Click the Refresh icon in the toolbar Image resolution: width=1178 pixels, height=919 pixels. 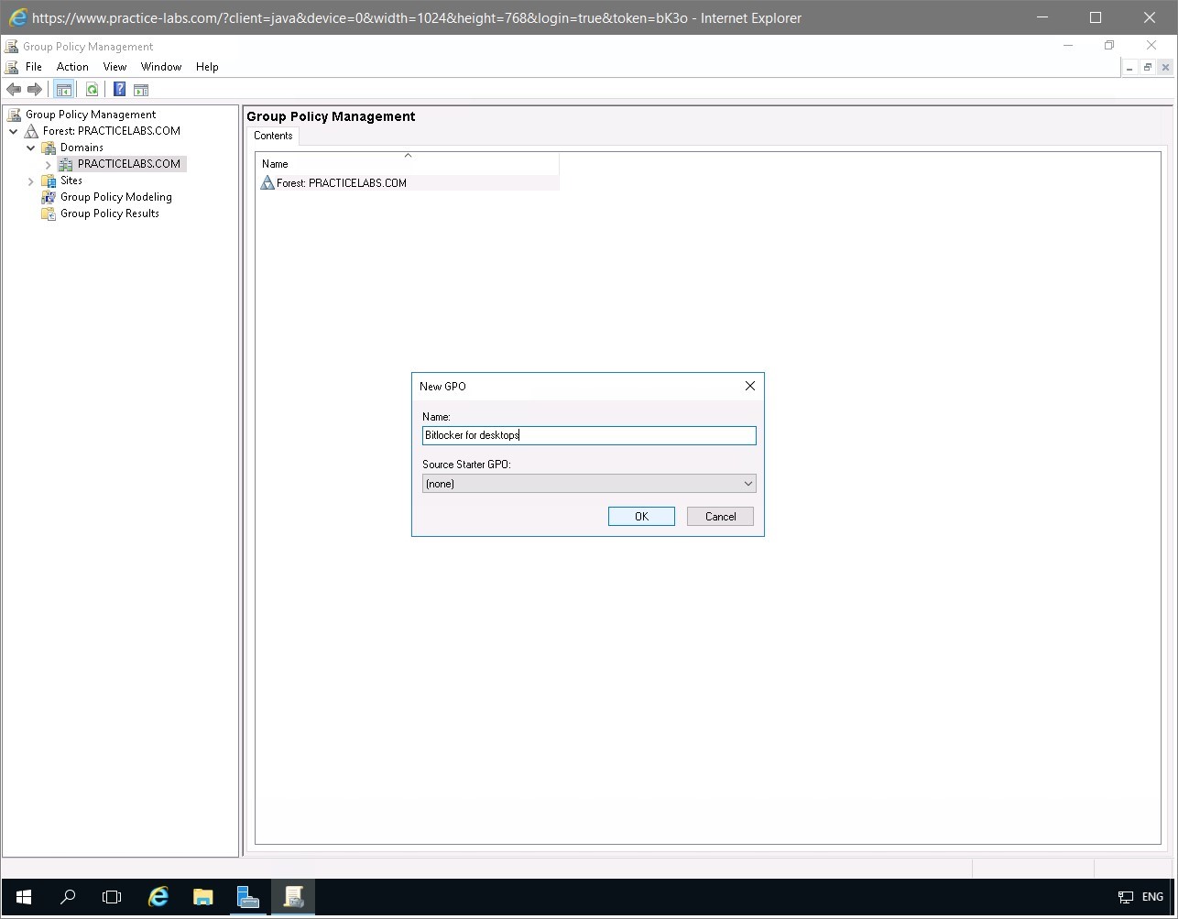coord(92,89)
